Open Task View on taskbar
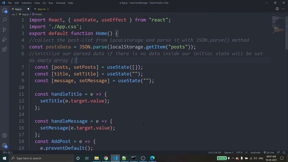 [x=87, y=158]
